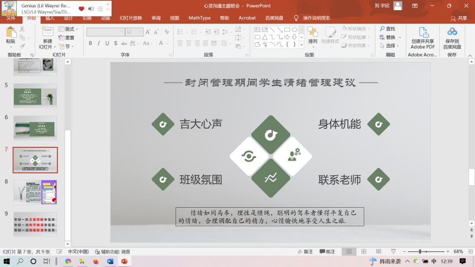Screen dimensions: 475x267
Task: Open the Design (设计) ribbon tab
Action: [68, 18]
